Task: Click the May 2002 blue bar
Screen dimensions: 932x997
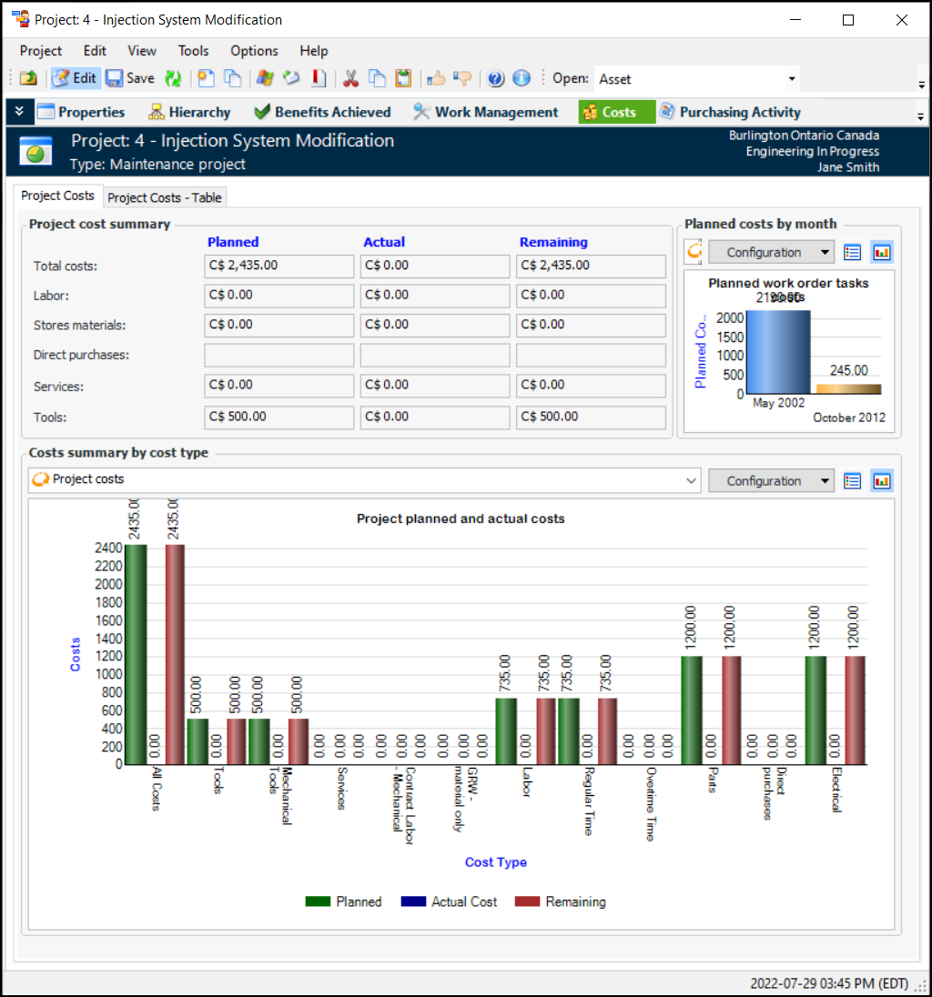Action: coord(778,352)
